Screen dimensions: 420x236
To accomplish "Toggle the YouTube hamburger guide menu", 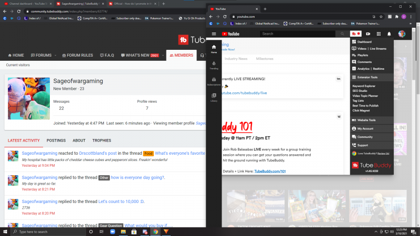I will point(214,34).
